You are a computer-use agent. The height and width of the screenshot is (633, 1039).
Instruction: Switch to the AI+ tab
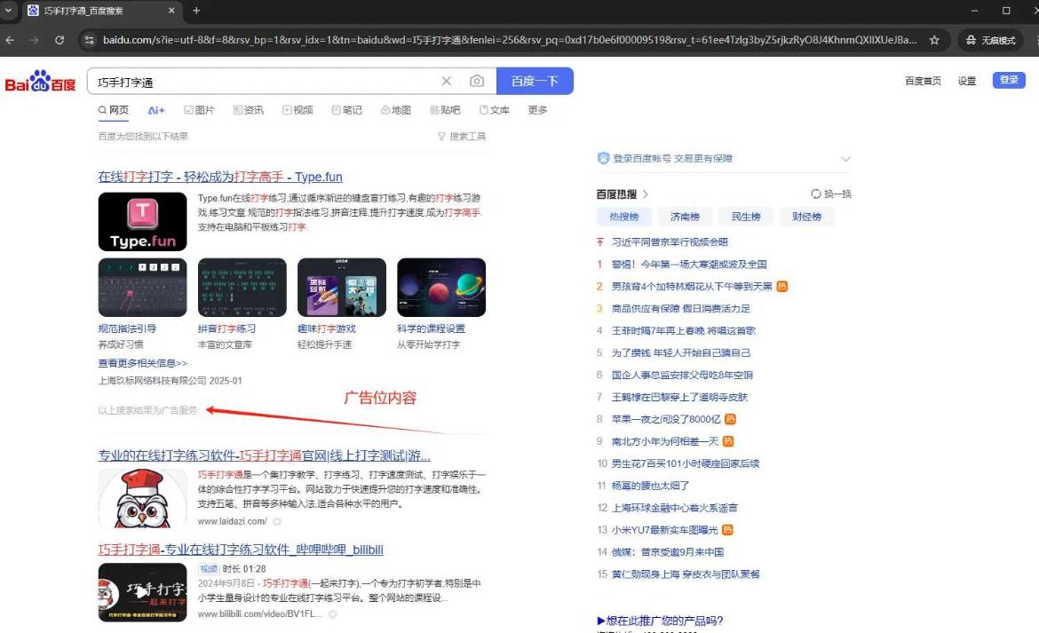coord(155,110)
